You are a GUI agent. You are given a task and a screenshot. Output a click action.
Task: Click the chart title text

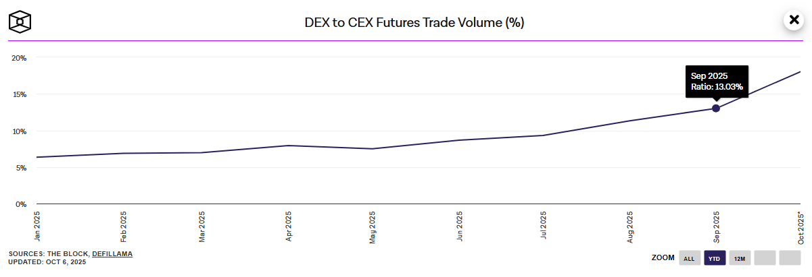(x=414, y=22)
